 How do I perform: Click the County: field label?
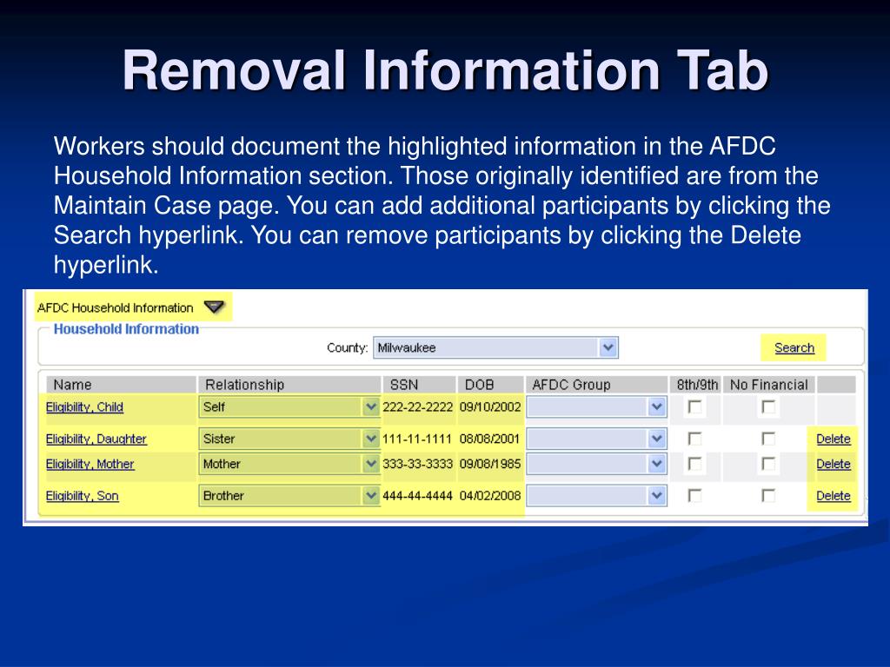click(348, 347)
